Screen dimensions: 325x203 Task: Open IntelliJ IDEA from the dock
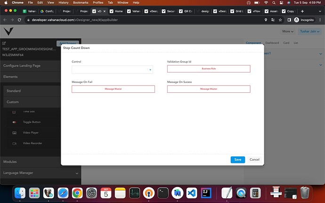[206, 193]
